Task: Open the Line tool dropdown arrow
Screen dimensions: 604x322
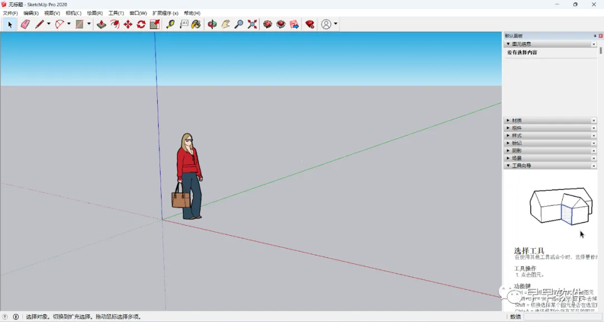Action: pos(49,24)
